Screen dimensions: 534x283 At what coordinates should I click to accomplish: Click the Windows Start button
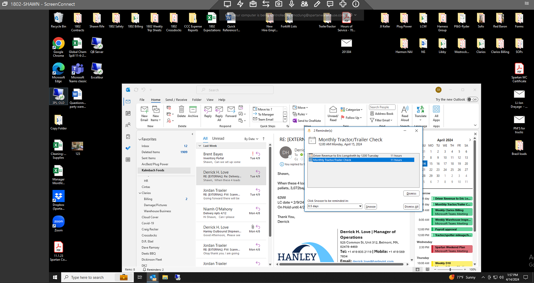pyautogui.click(x=55, y=277)
